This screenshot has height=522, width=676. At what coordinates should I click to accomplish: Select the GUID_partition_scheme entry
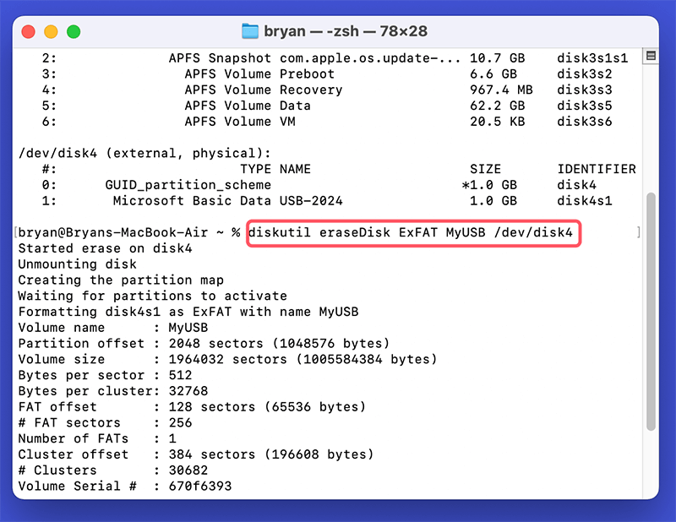186,185
